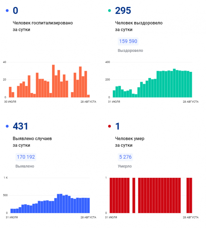Click the 'Человек госпитализировано за сутки' heading
The image size is (206, 228).
[x=43, y=26]
